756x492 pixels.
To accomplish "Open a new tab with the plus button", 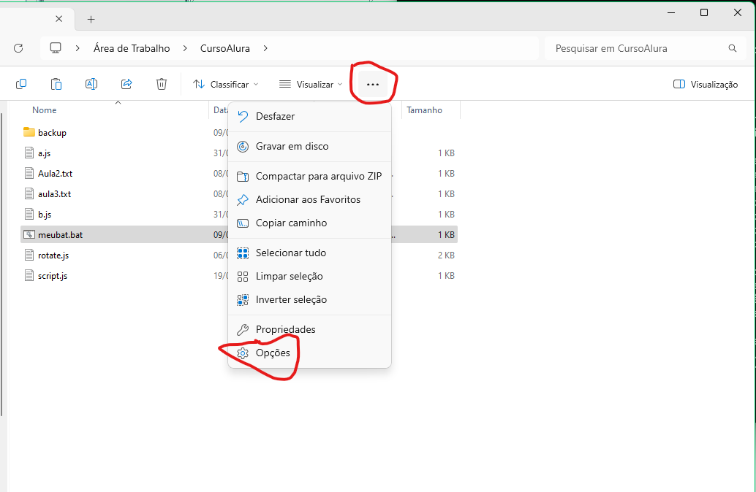I will [91, 19].
